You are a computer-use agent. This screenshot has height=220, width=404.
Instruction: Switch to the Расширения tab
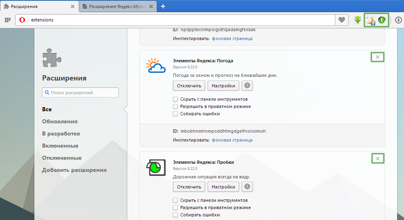[x=39, y=6]
